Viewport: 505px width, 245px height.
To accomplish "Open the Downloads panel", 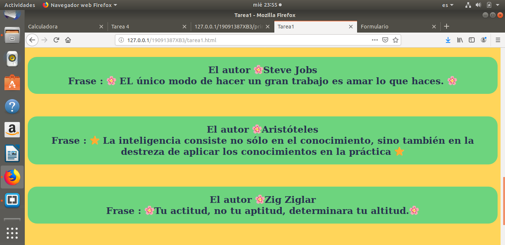I will pyautogui.click(x=448, y=40).
